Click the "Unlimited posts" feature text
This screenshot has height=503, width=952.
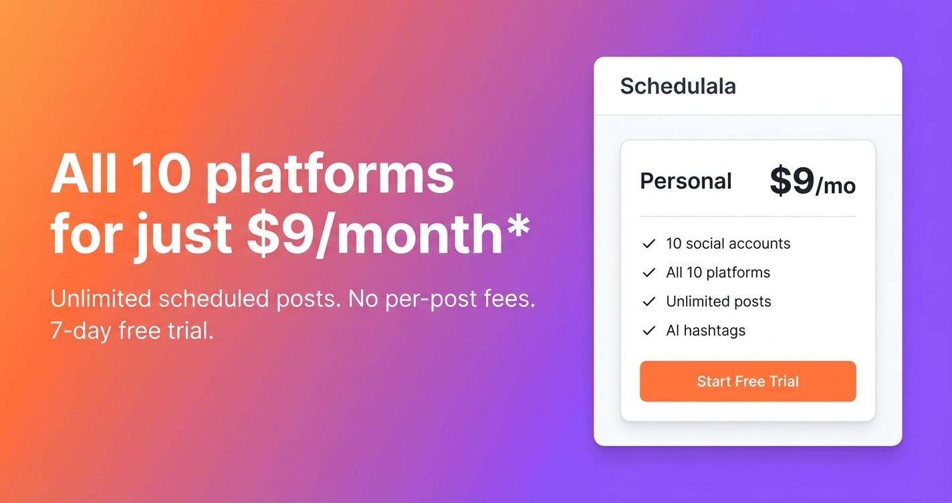(x=719, y=302)
